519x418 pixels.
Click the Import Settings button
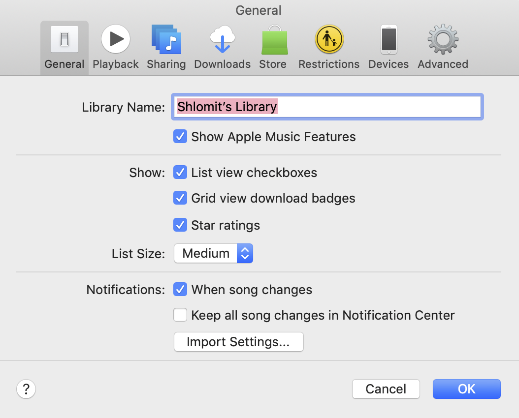[238, 342]
